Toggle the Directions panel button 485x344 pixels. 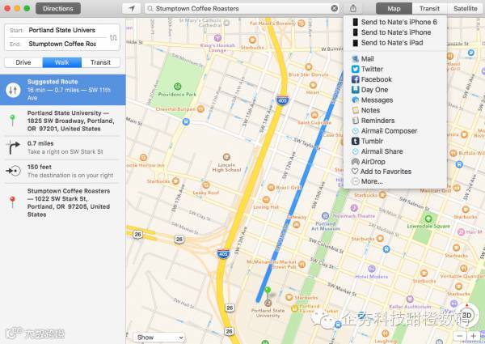pyautogui.click(x=58, y=8)
